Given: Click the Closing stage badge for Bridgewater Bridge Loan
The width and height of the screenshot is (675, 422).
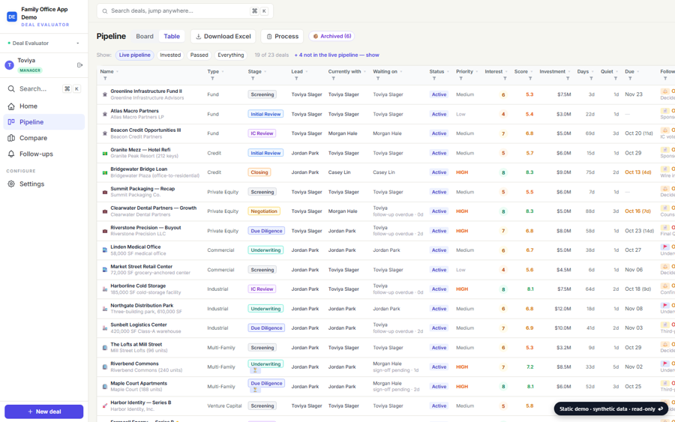Looking at the screenshot, I should pyautogui.click(x=259, y=172).
